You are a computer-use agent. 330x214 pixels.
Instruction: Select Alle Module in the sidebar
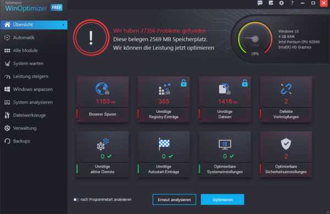tap(34, 51)
